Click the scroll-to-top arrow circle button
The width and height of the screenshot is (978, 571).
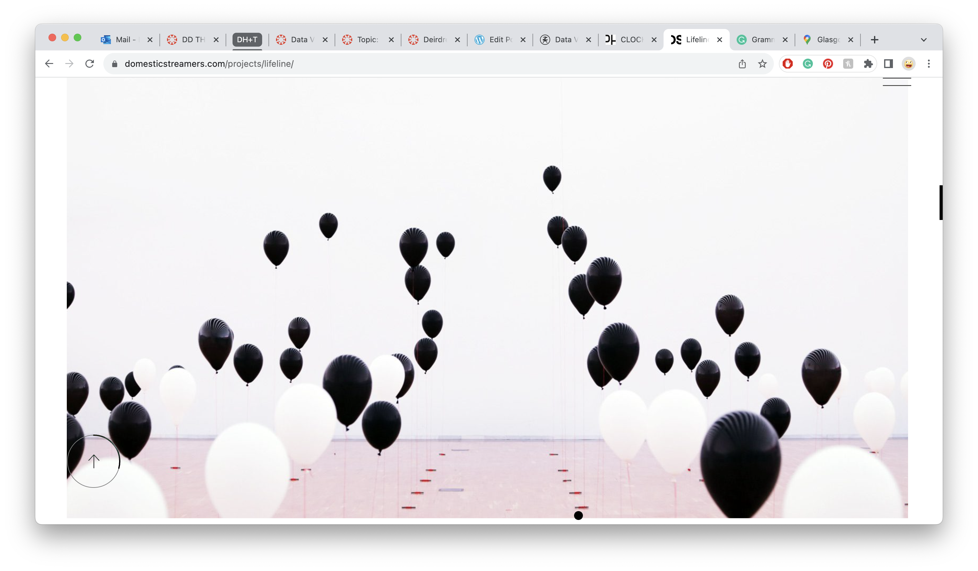[94, 461]
